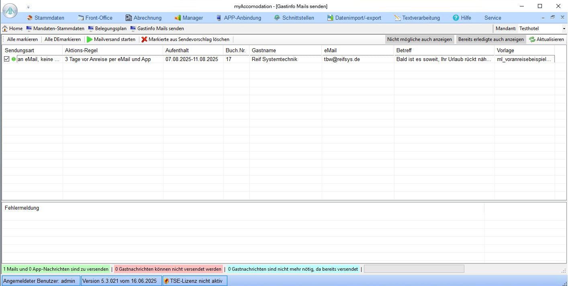568x286 pixels.
Task: Toggle Nicht mögliche auch anzeigen
Action: (x=419, y=39)
